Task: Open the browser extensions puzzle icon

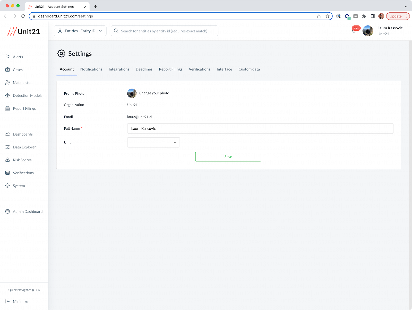Action: [364, 16]
